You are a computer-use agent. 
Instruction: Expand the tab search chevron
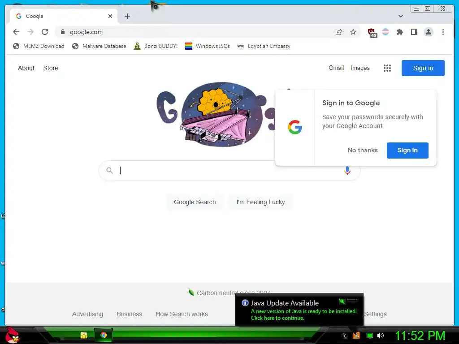click(401, 16)
